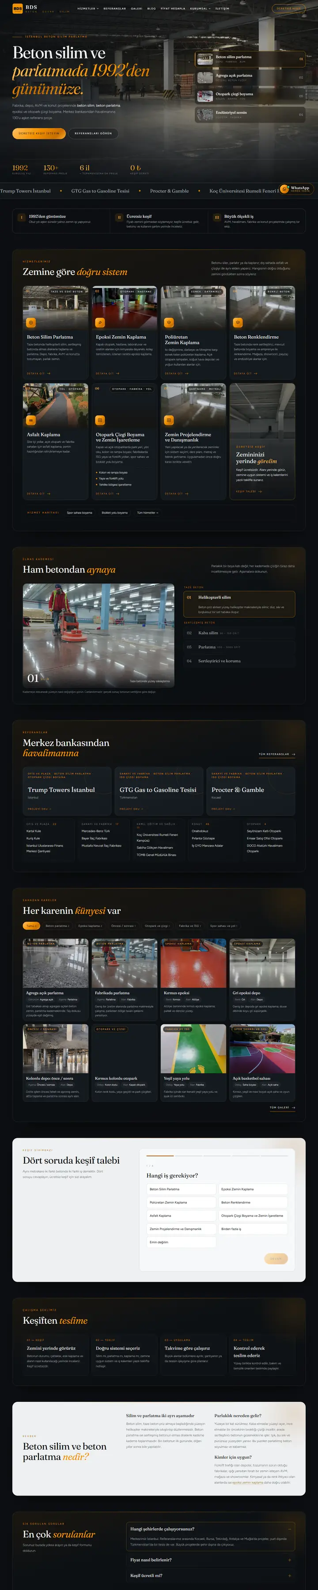
Task: Click the Tüm Galeri link
Action: tap(282, 1108)
